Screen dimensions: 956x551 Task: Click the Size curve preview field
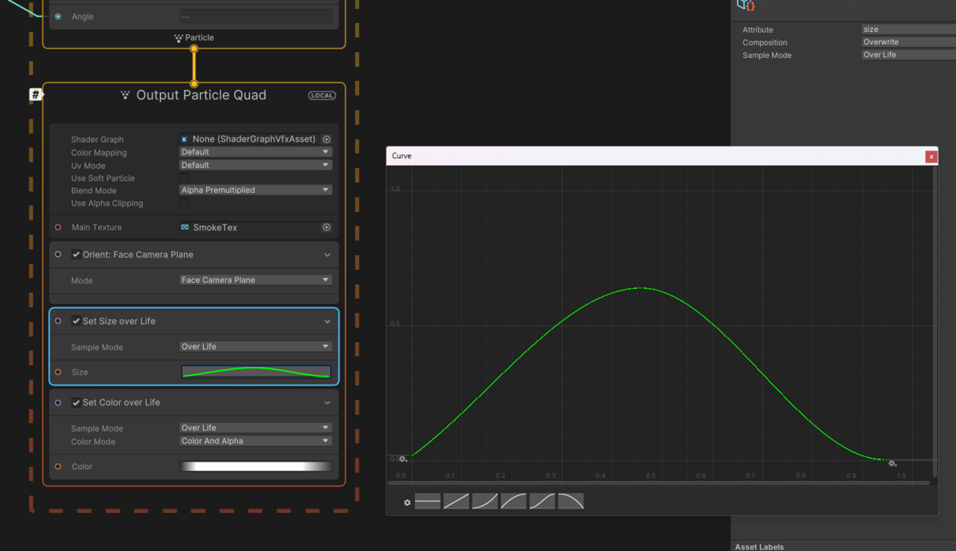coord(256,372)
